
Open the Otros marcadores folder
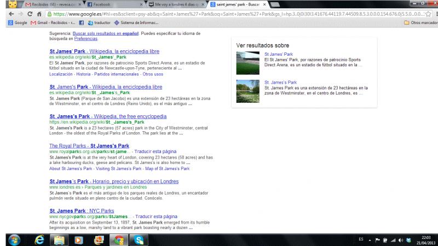(421, 22)
